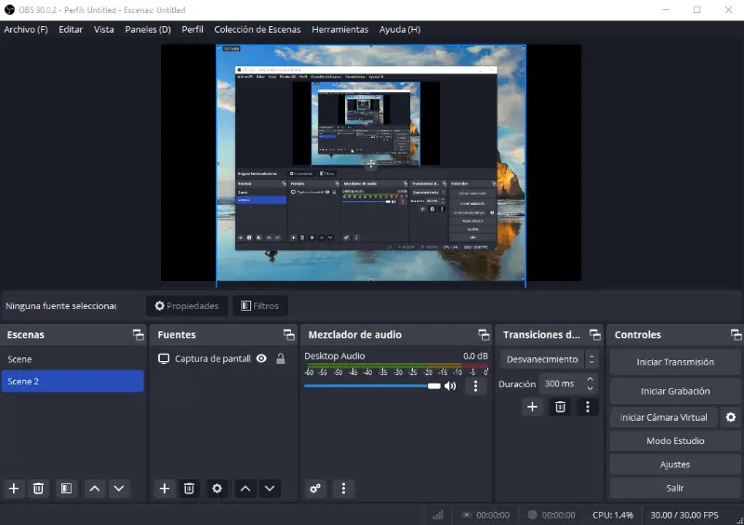Remove source with Fuentes trash icon
744x525 pixels.
coord(189,489)
